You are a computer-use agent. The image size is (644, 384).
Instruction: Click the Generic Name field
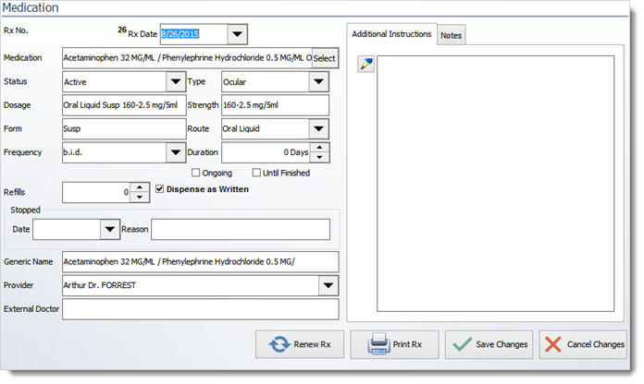[201, 262]
